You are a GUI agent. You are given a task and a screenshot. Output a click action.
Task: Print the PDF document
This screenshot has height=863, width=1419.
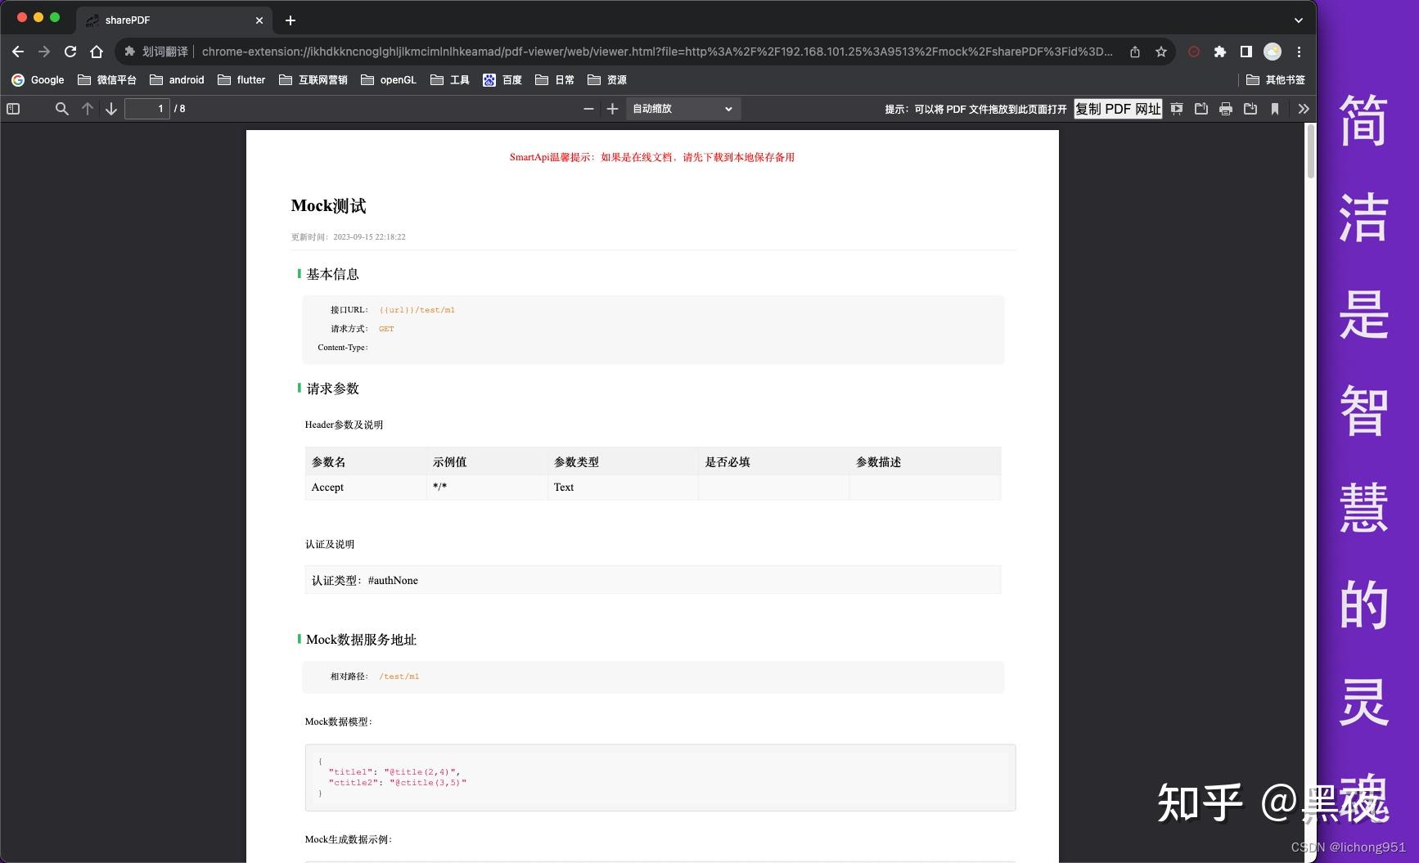1226,108
